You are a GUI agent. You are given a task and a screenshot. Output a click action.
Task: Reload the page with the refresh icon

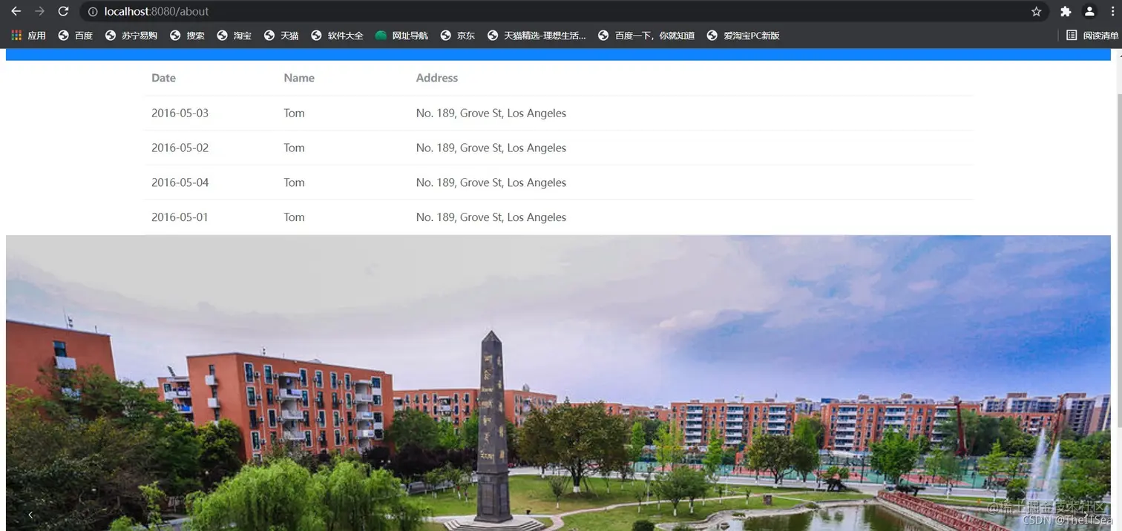pyautogui.click(x=63, y=11)
